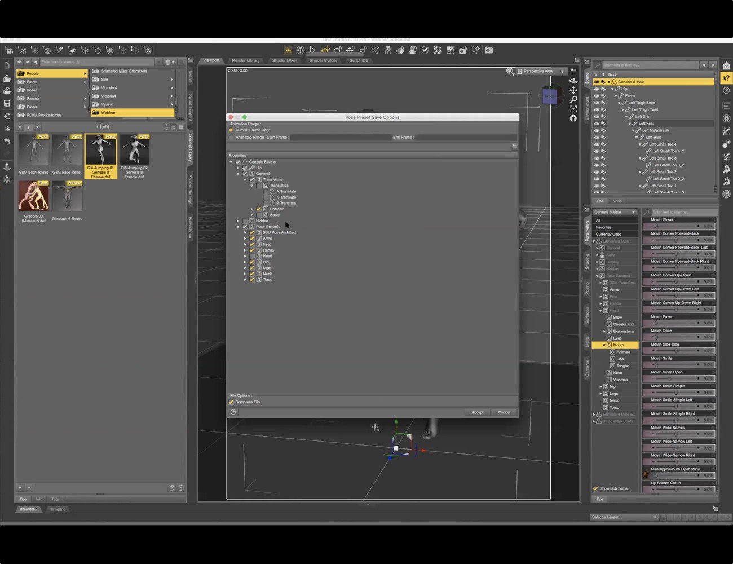Adjust the Mouth Frown slider

(x=679, y=323)
